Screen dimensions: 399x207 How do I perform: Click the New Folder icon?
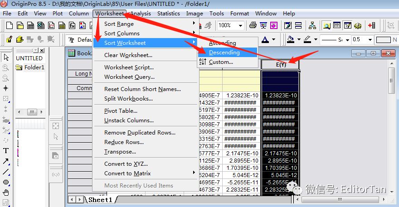pos(20,25)
